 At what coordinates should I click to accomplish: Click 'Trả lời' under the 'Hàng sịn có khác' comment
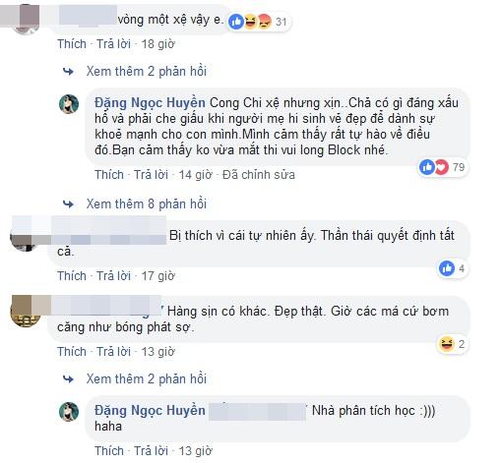point(113,352)
